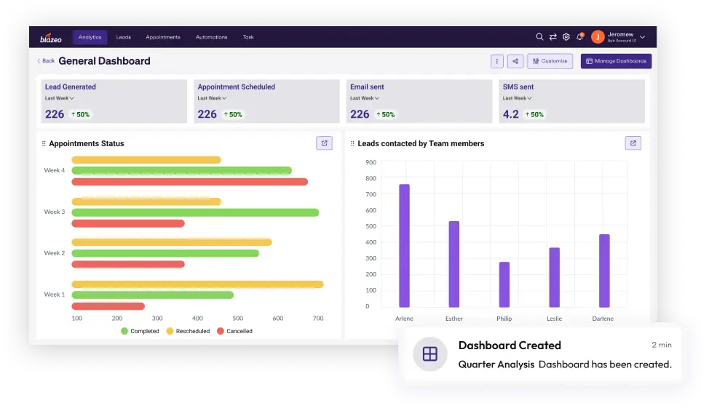This screenshot has width=709, height=411.
Task: Open Last Week dropdown under Lead Generated
Action: (x=60, y=98)
